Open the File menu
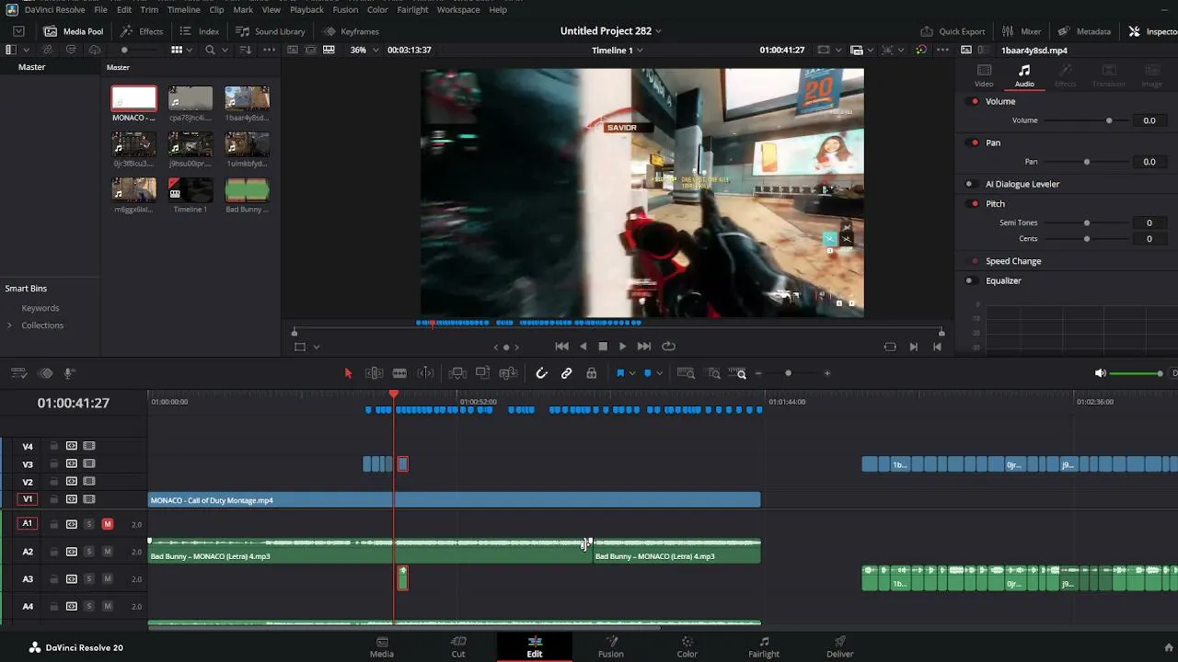This screenshot has width=1178, height=662. point(100,9)
